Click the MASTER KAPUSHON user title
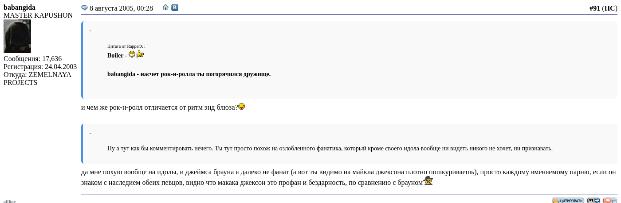This screenshot has width=621, height=203. coord(38,15)
